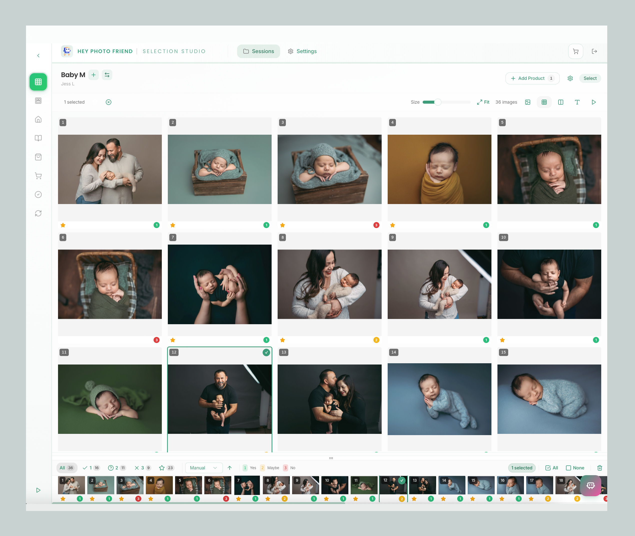Collapse sidebar with the back chevron

pos(38,56)
